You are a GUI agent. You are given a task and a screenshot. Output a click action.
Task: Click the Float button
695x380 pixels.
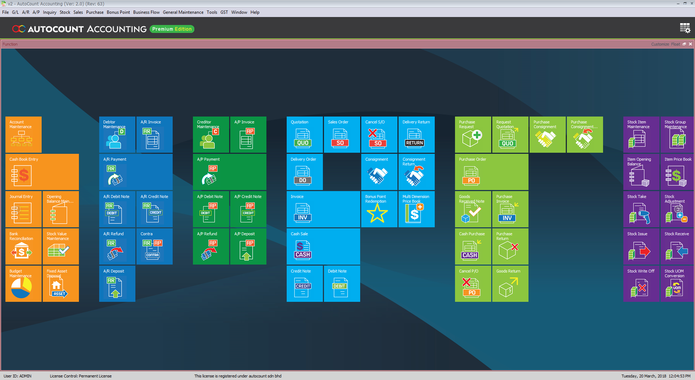click(675, 44)
